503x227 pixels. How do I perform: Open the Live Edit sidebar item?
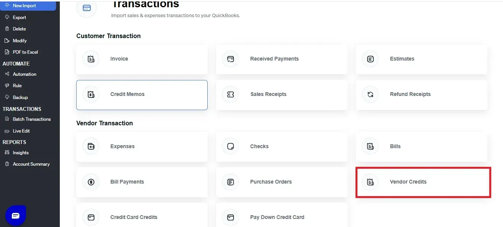click(21, 131)
